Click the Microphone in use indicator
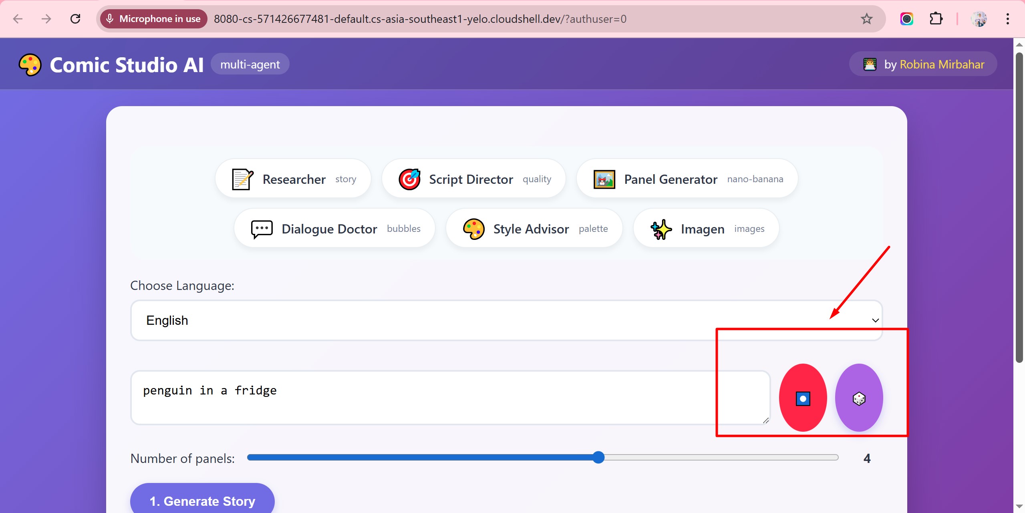This screenshot has width=1025, height=513. click(x=154, y=19)
